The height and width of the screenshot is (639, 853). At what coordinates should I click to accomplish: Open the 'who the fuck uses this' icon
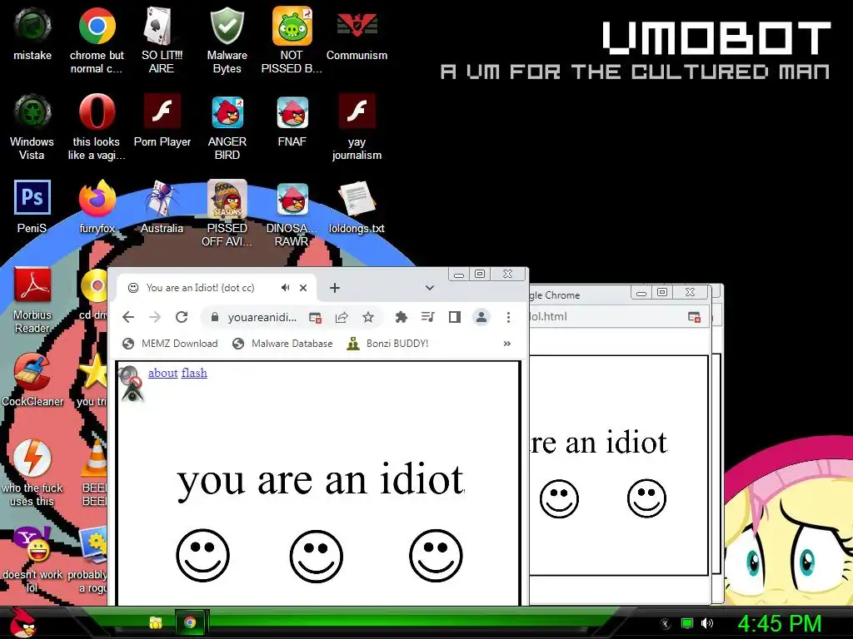coord(32,473)
